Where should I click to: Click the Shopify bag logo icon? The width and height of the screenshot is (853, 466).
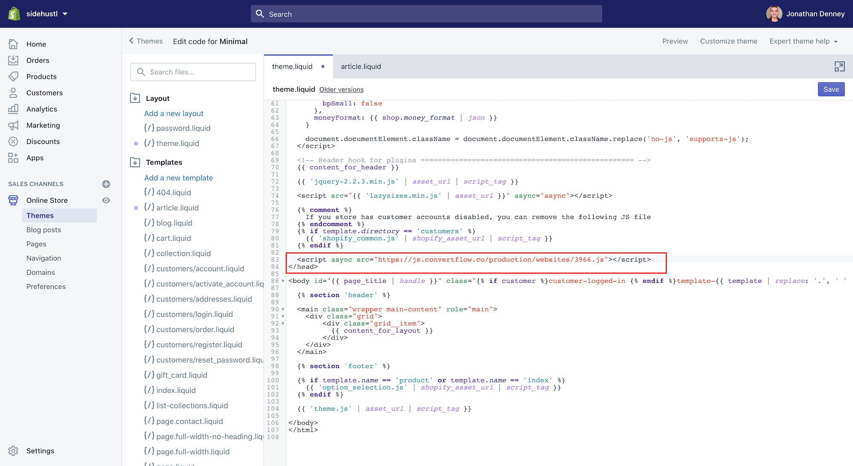14,14
